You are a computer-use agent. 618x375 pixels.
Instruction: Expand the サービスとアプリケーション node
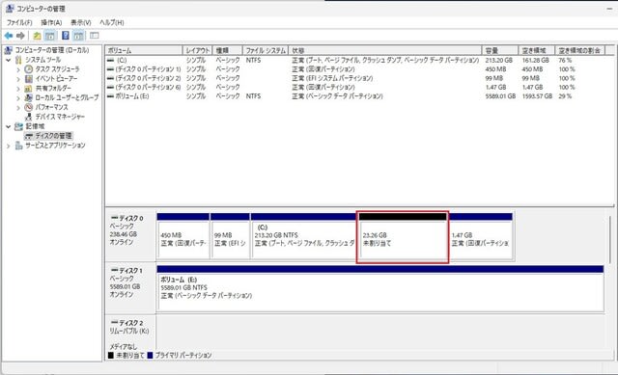point(9,146)
